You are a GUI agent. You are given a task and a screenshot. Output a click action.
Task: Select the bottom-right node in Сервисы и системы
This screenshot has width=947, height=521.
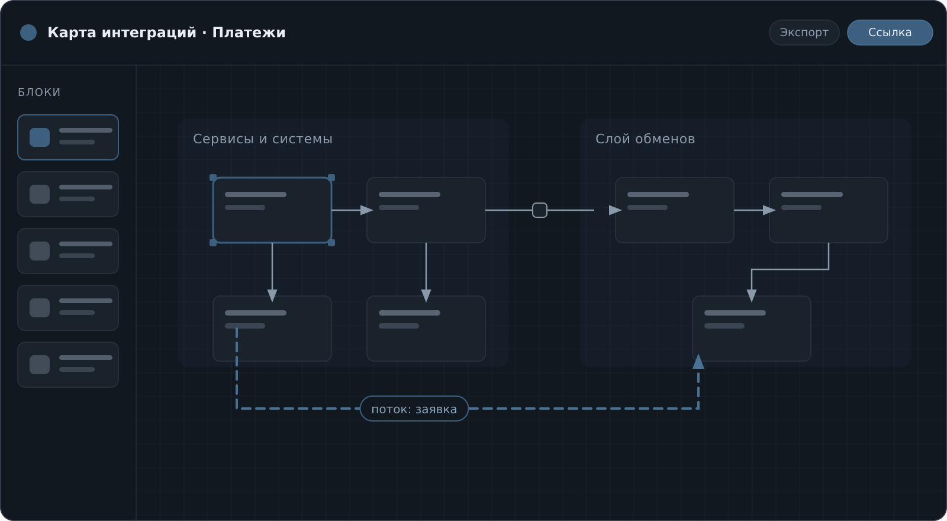[426, 329]
